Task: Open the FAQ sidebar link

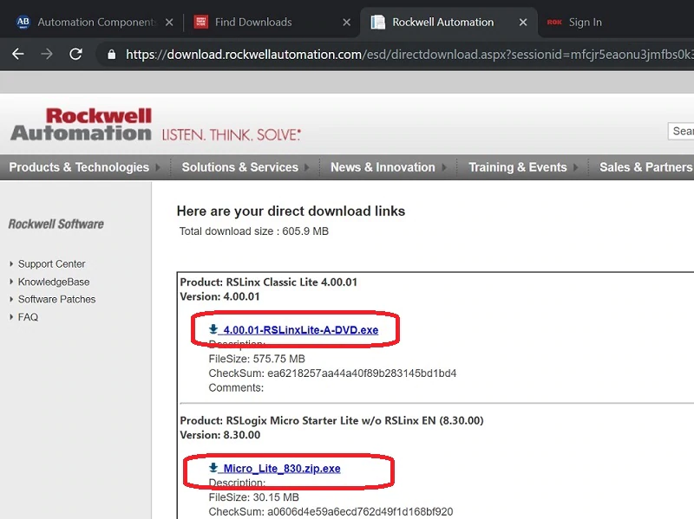Action: [x=28, y=317]
